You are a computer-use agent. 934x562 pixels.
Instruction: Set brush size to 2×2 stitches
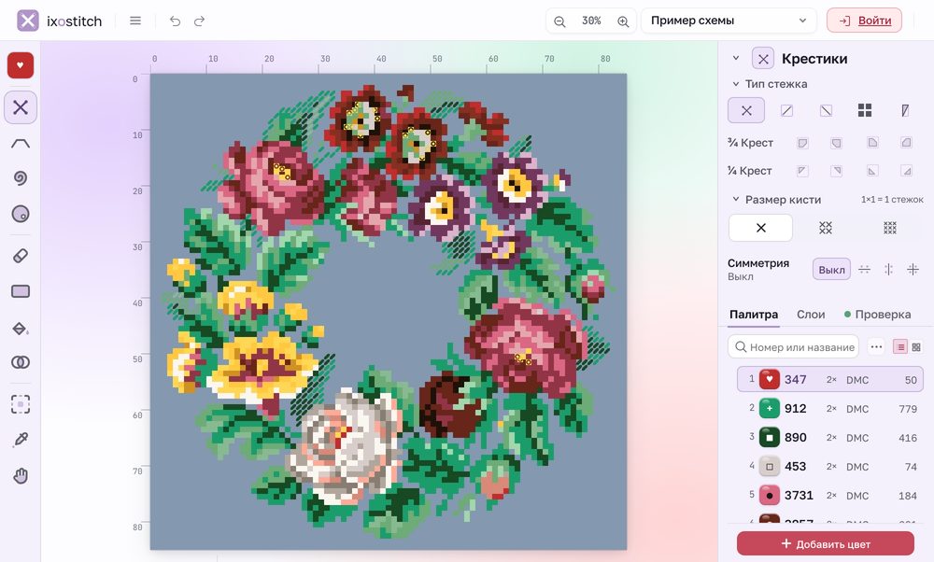[825, 228]
